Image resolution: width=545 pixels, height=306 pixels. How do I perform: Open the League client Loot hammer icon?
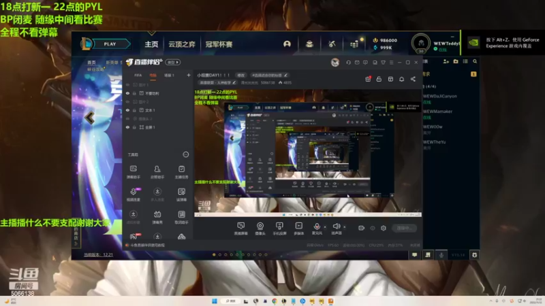(332, 44)
